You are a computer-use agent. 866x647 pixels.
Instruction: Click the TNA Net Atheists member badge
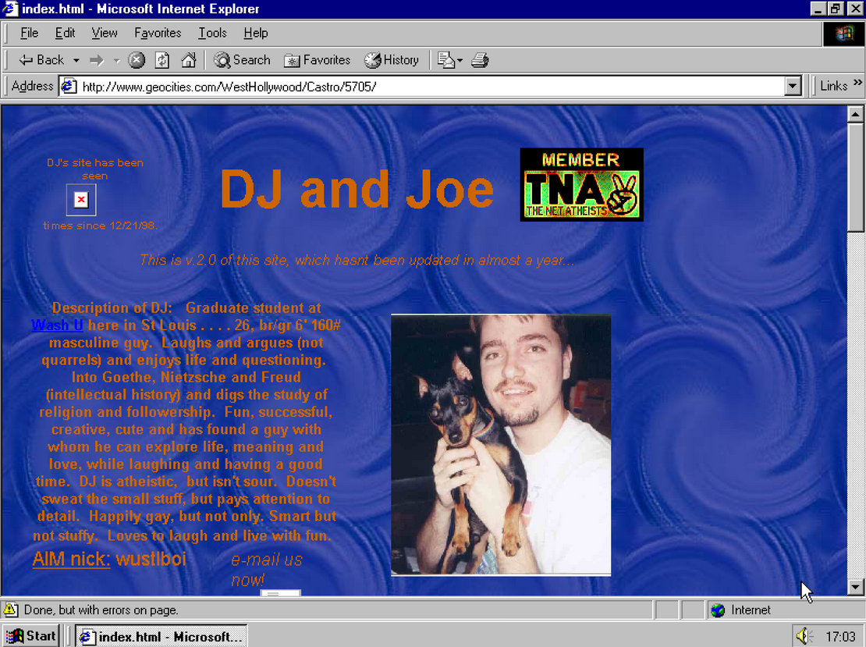point(581,184)
